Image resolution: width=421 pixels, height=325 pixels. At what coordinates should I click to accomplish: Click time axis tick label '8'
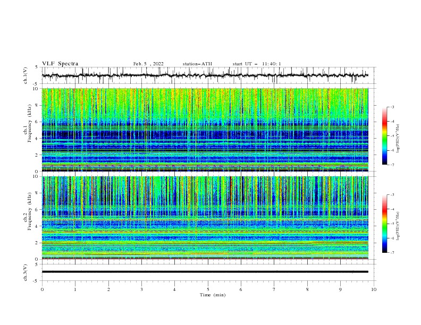point(307,289)
